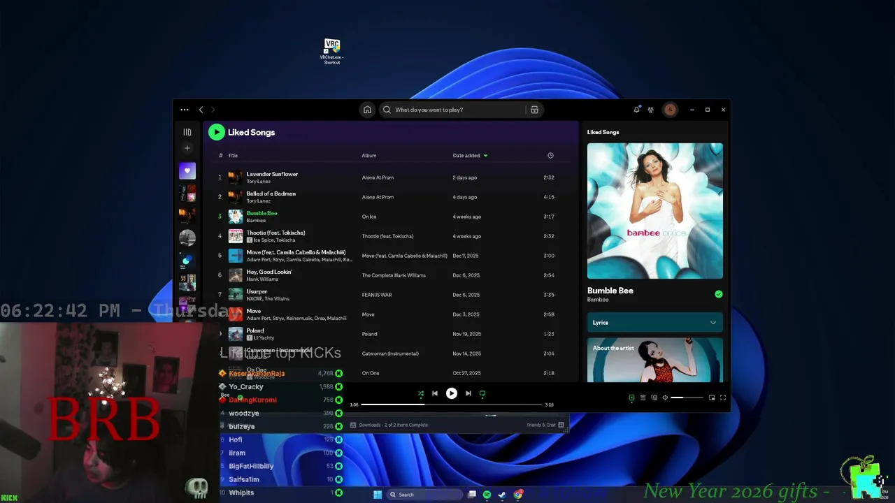Enter full screen player mode
The height and width of the screenshot is (503, 895).
[x=723, y=398]
